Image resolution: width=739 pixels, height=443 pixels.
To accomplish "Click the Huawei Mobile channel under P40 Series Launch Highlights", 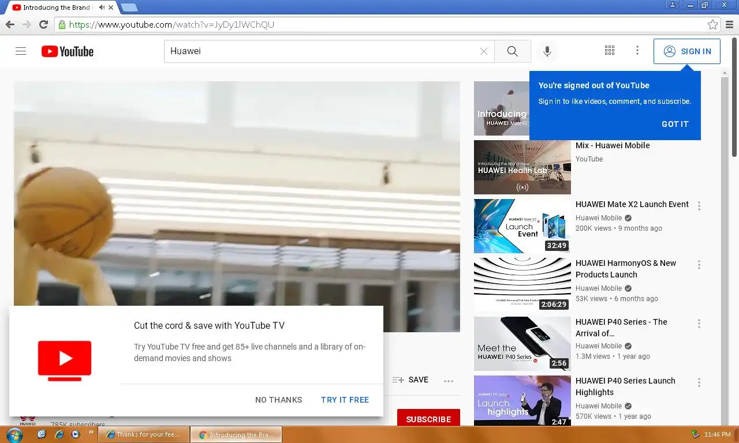I will 599,406.
